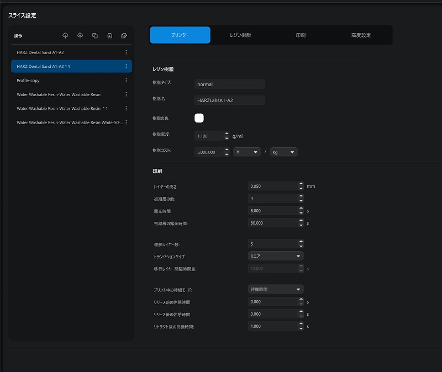Open the three-dot menu for Water Washable Resin * 1

click(x=126, y=108)
